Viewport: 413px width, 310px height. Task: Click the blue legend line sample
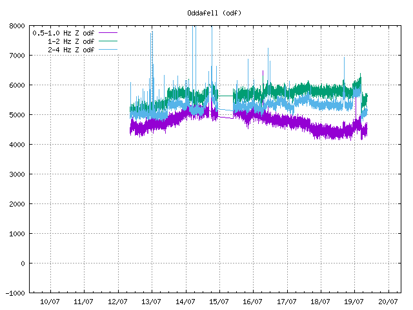coord(107,50)
